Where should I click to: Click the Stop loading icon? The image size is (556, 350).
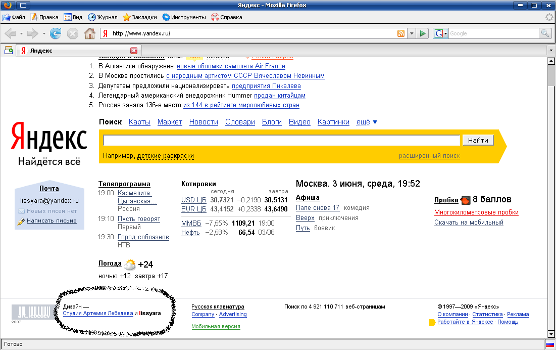pyautogui.click(x=73, y=34)
